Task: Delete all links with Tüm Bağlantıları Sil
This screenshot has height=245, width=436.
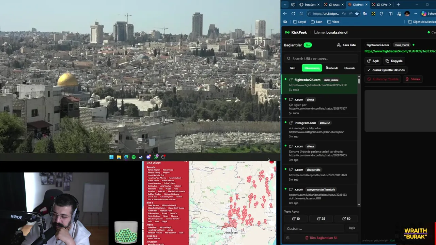Action: coord(321,238)
